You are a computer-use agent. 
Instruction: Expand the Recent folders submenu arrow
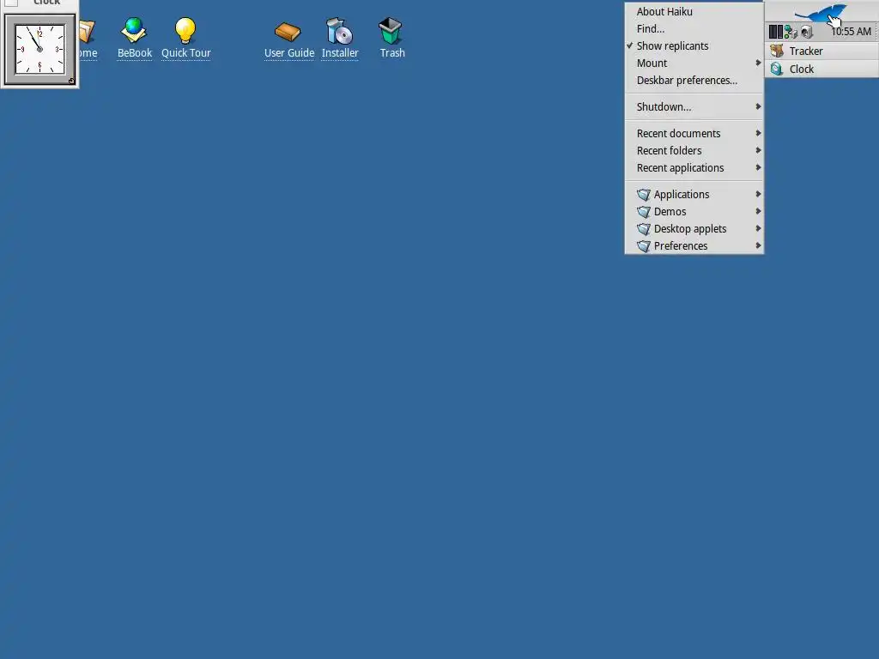(x=758, y=150)
